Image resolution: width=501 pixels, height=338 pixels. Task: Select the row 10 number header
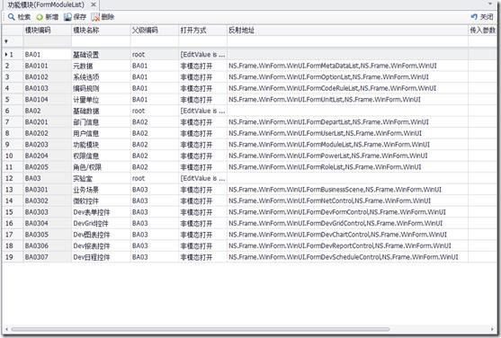click(13, 156)
